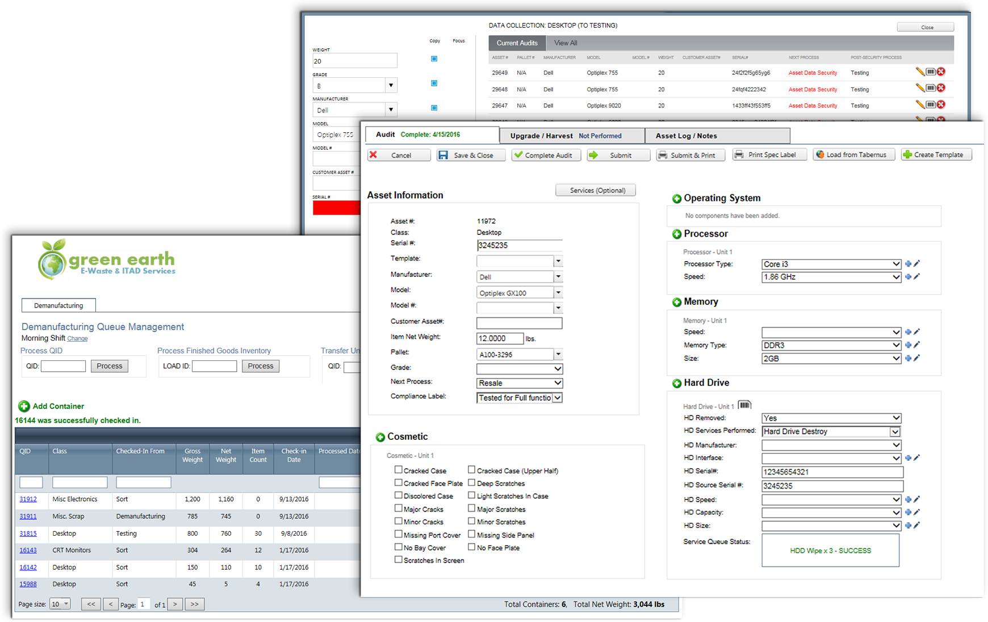
Task: Click the Print Spec Label button
Action: 769,154
